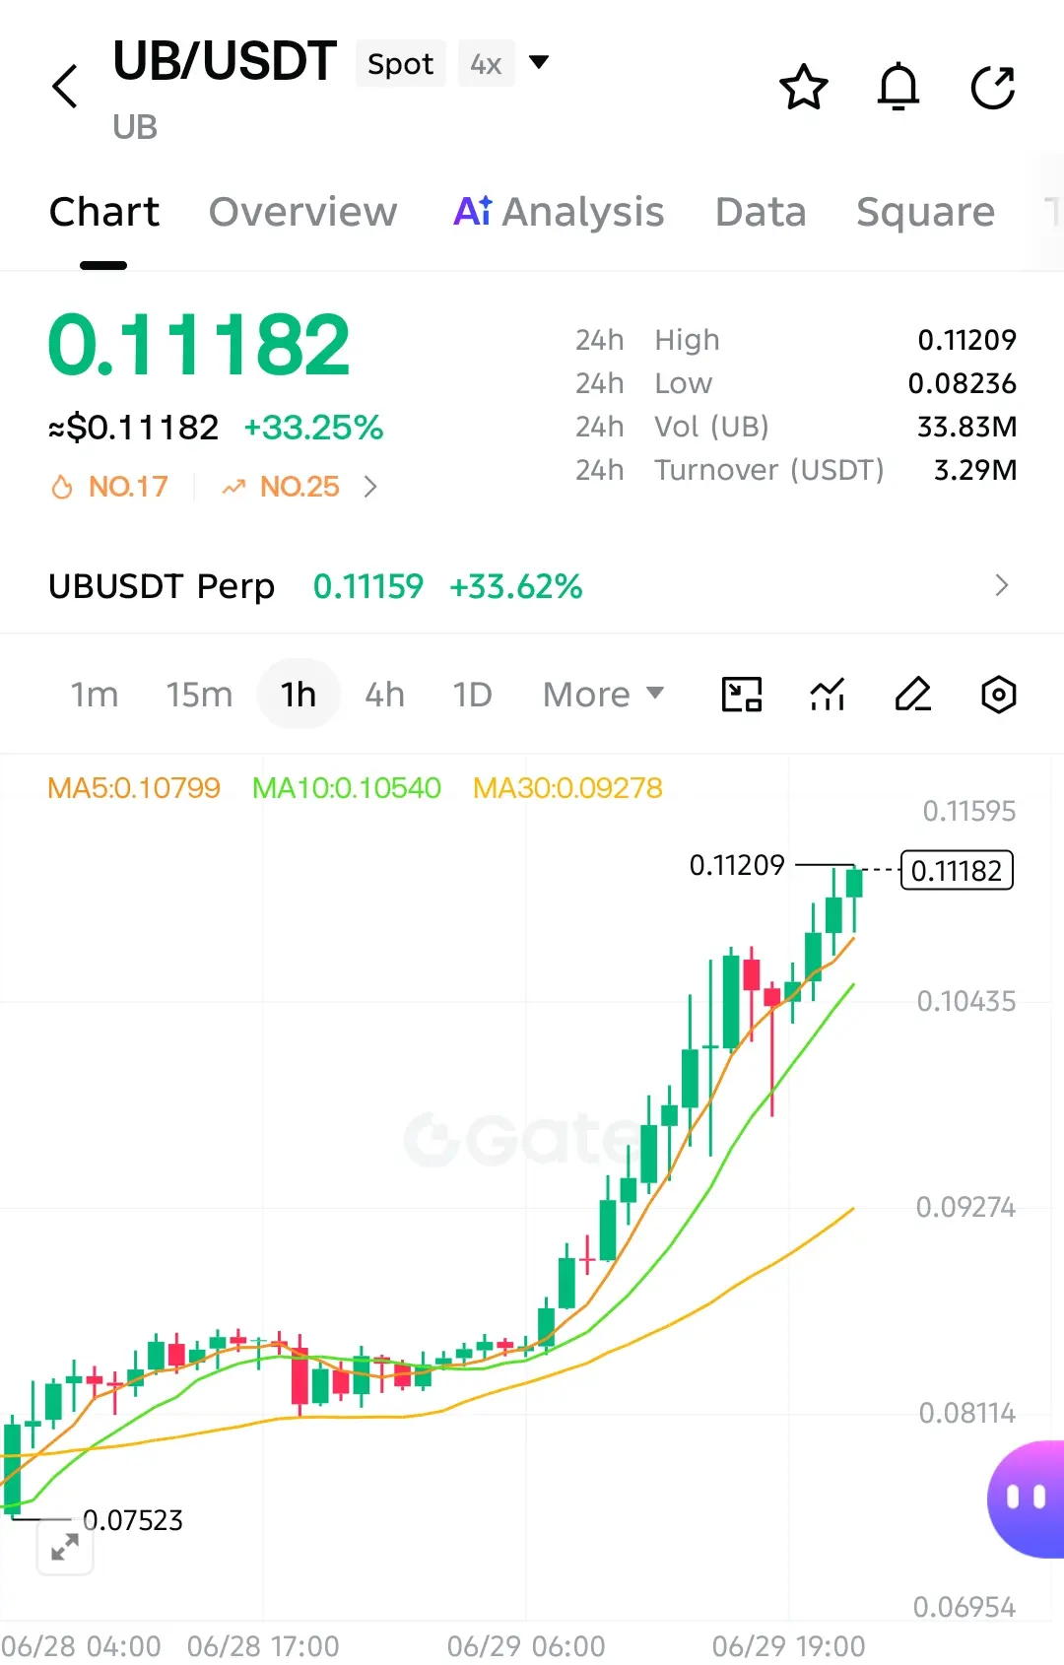Tap the chart high label 0.11209

tap(737, 865)
